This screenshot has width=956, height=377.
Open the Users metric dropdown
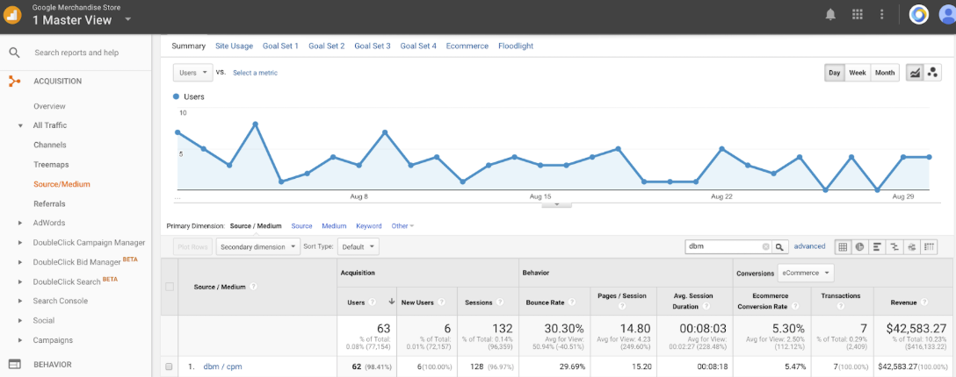192,73
